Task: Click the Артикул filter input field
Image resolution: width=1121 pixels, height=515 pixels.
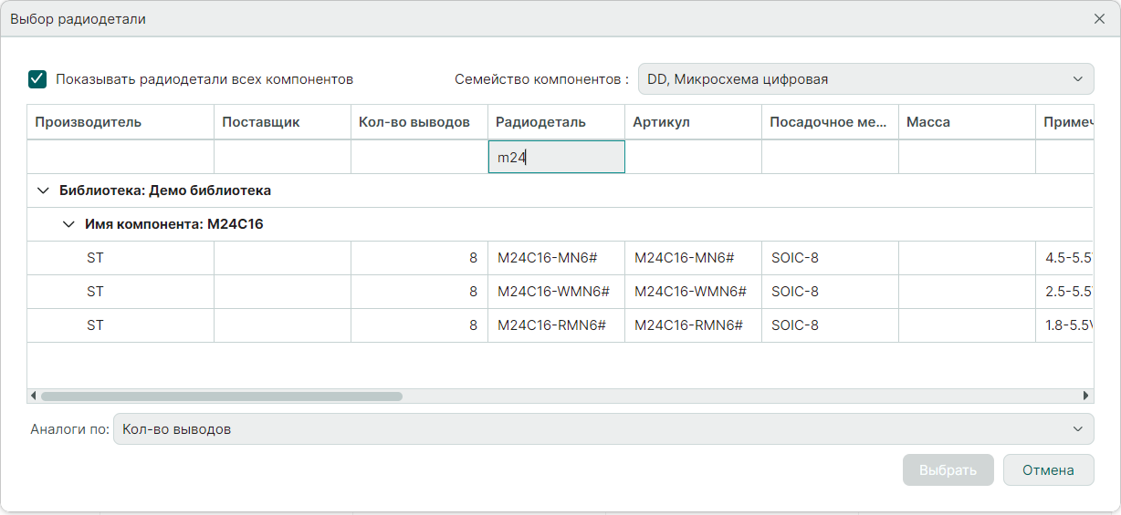Action: [x=693, y=157]
